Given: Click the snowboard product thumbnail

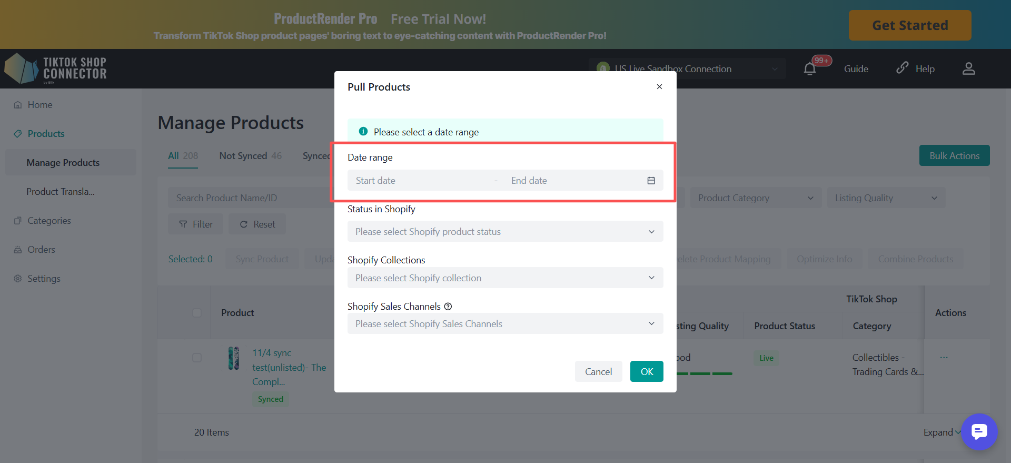Looking at the screenshot, I should click(x=234, y=359).
